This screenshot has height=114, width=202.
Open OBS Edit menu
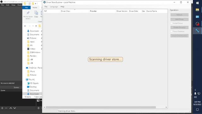tap(8, 5)
